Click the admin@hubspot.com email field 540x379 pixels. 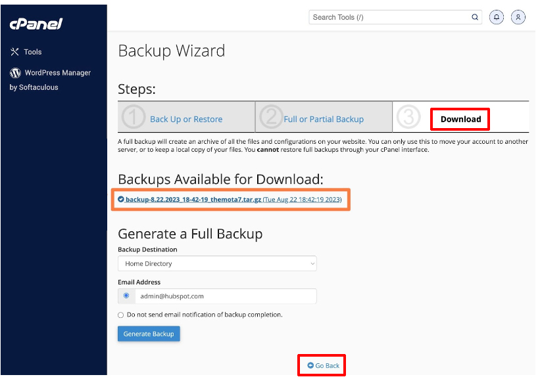coord(225,296)
